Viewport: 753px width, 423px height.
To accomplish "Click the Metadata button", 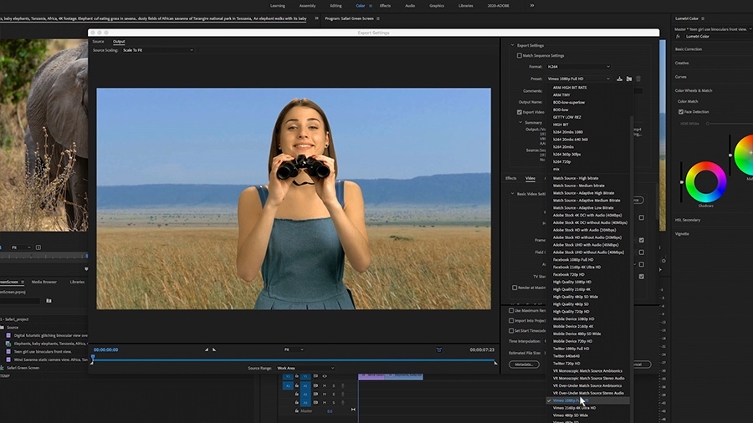I will (x=524, y=364).
